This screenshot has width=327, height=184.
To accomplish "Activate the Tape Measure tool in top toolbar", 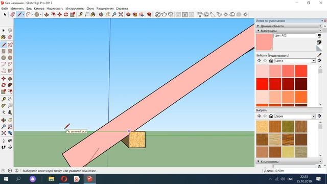I will click(80, 14).
